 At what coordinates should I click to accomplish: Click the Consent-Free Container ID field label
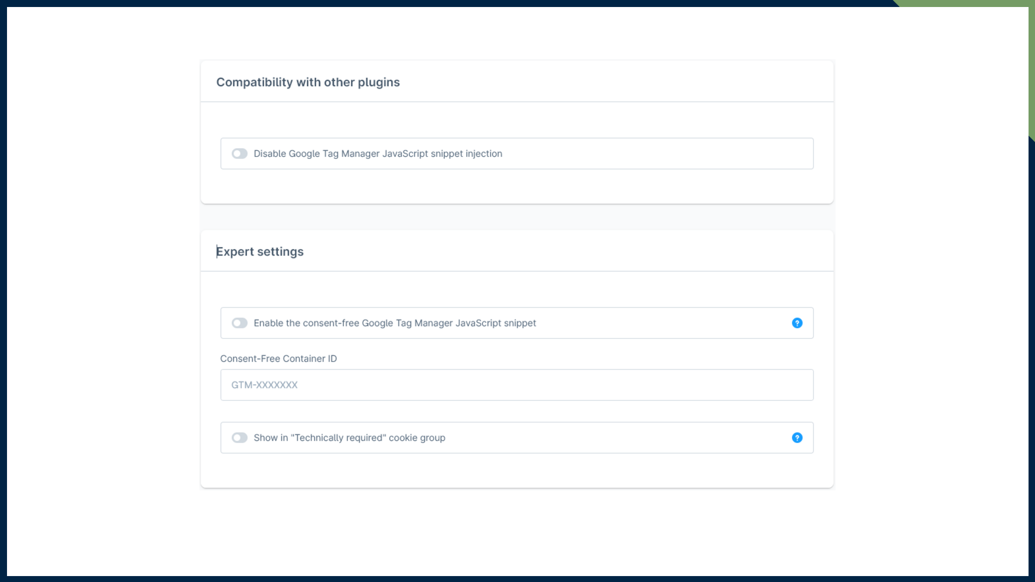tap(278, 358)
